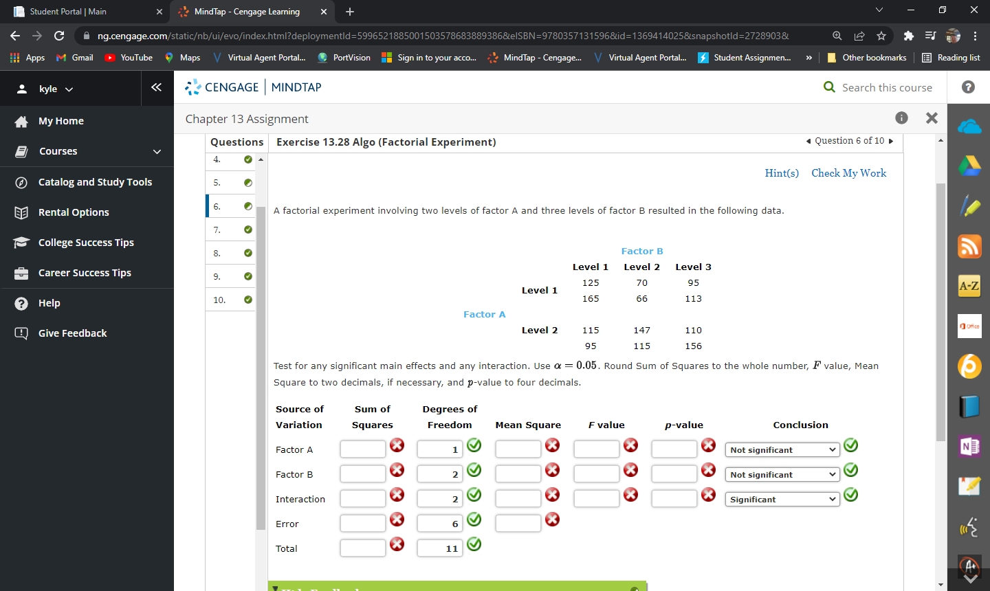Viewport: 990px width, 591px height.
Task: Open Rental Options from the navigation menu
Action: [x=73, y=212]
